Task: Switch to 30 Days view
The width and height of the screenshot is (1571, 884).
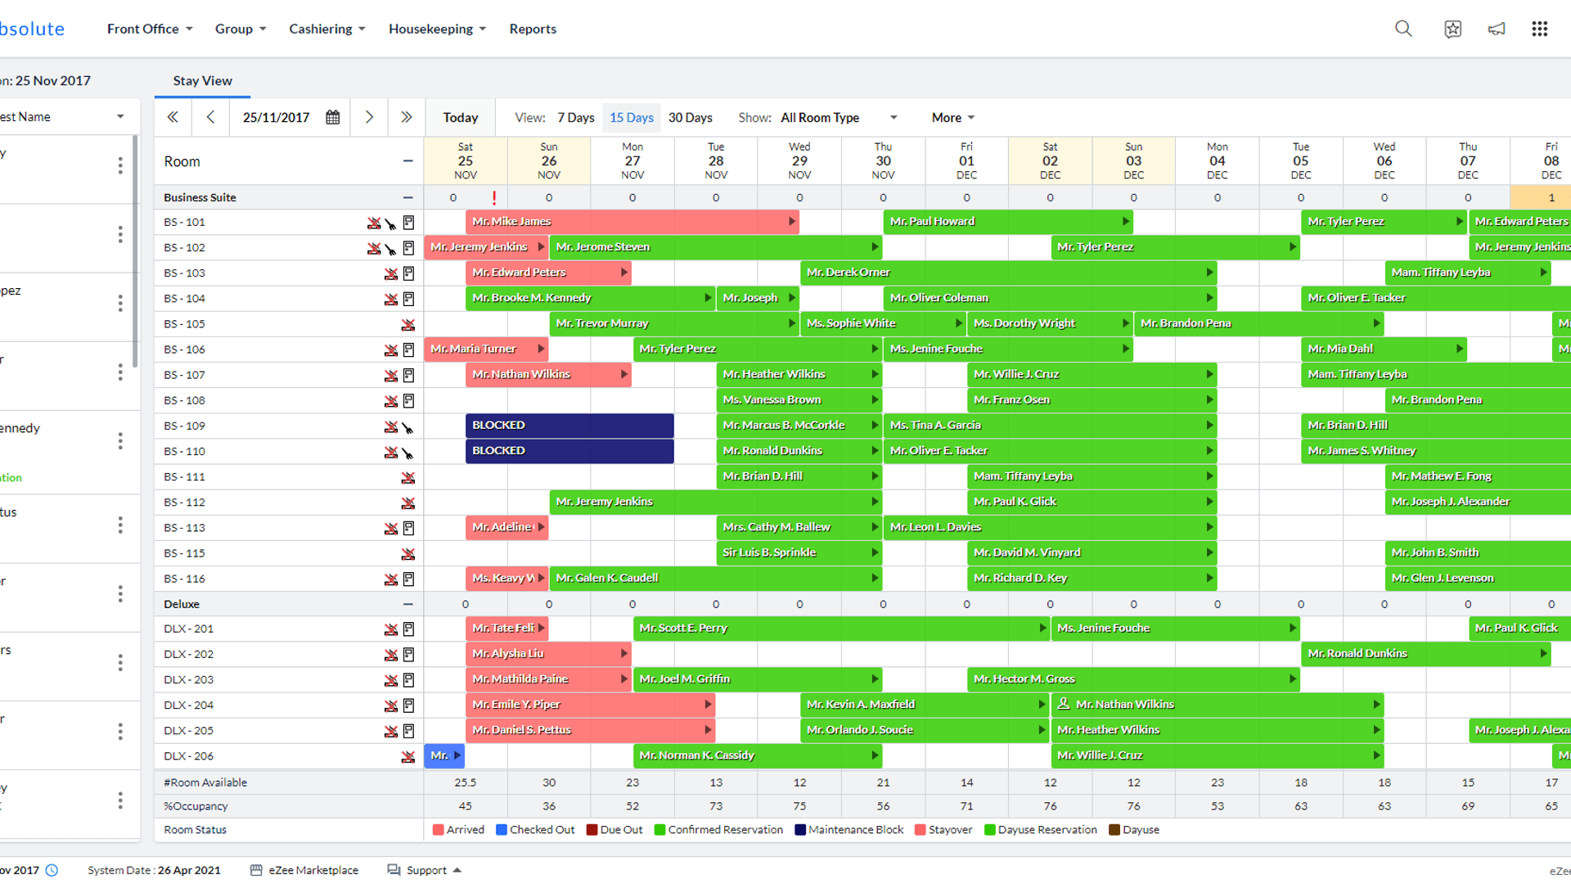Action: (x=690, y=117)
